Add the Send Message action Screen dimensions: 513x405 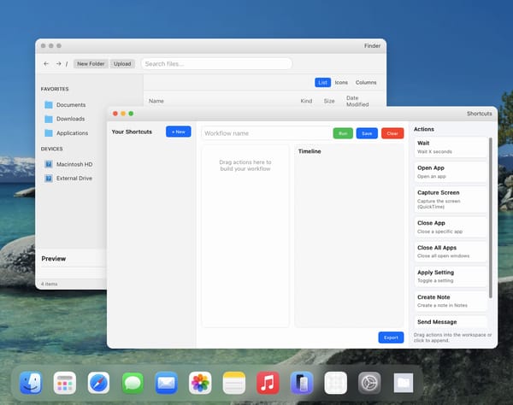[x=451, y=322]
